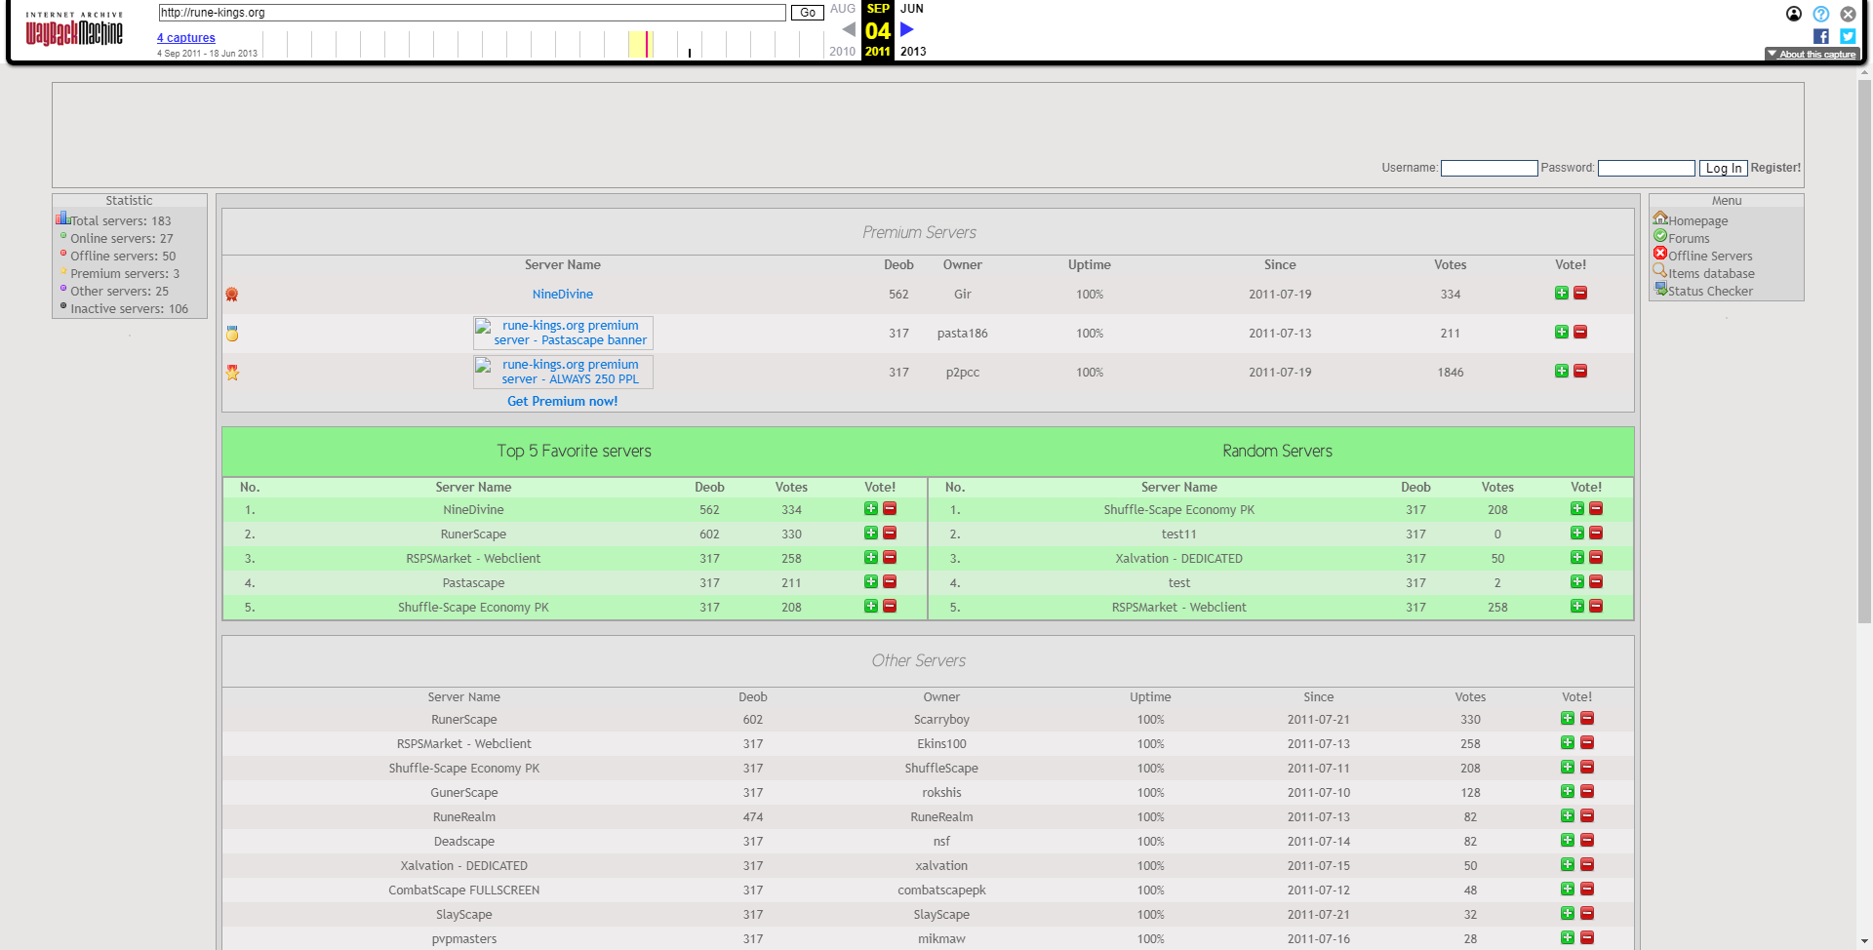The height and width of the screenshot is (950, 1873).
Task: Vote down NineDivine in Premium Servers
Action: point(1580,293)
